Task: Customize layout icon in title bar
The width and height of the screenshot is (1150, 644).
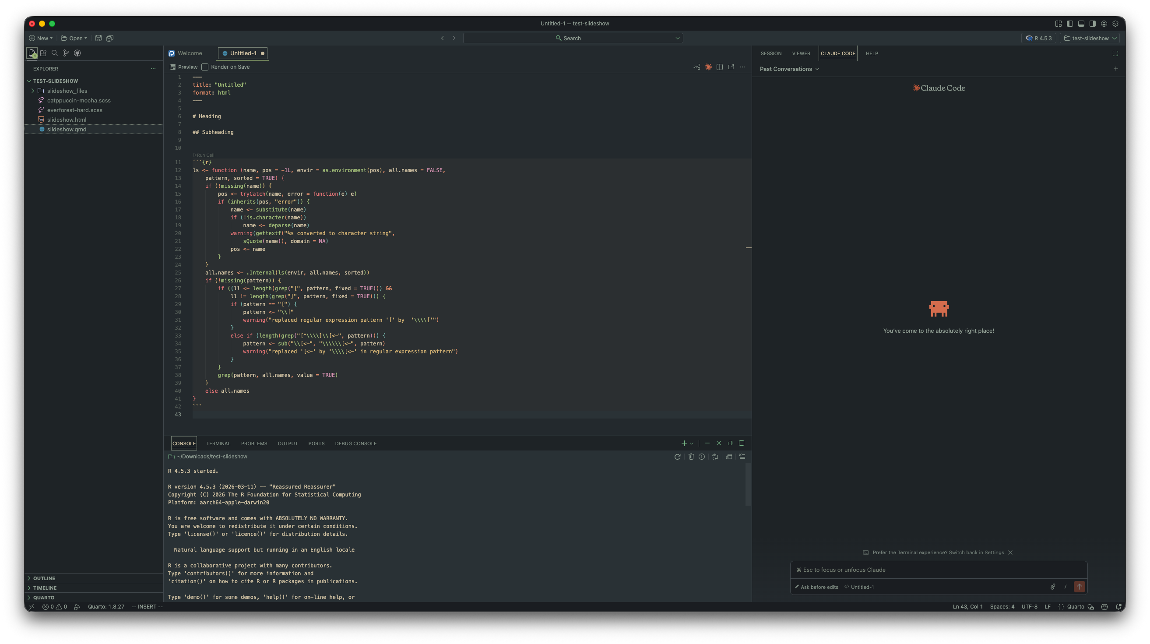Action: click(x=1059, y=24)
